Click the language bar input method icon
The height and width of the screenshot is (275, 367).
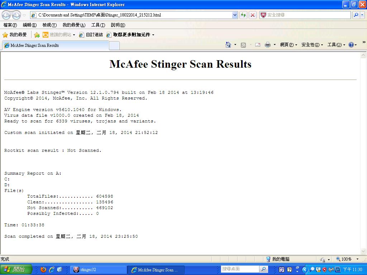(282, 270)
